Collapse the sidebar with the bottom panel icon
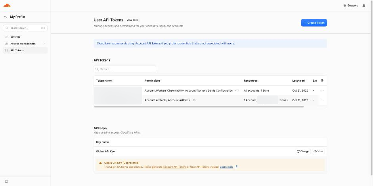 pos(6,182)
